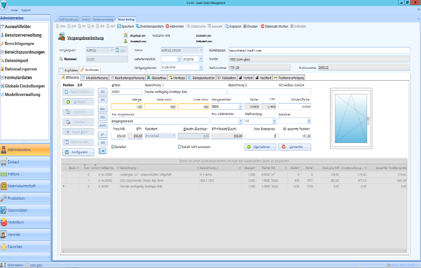Click the Verwerfen button

click(x=294, y=147)
